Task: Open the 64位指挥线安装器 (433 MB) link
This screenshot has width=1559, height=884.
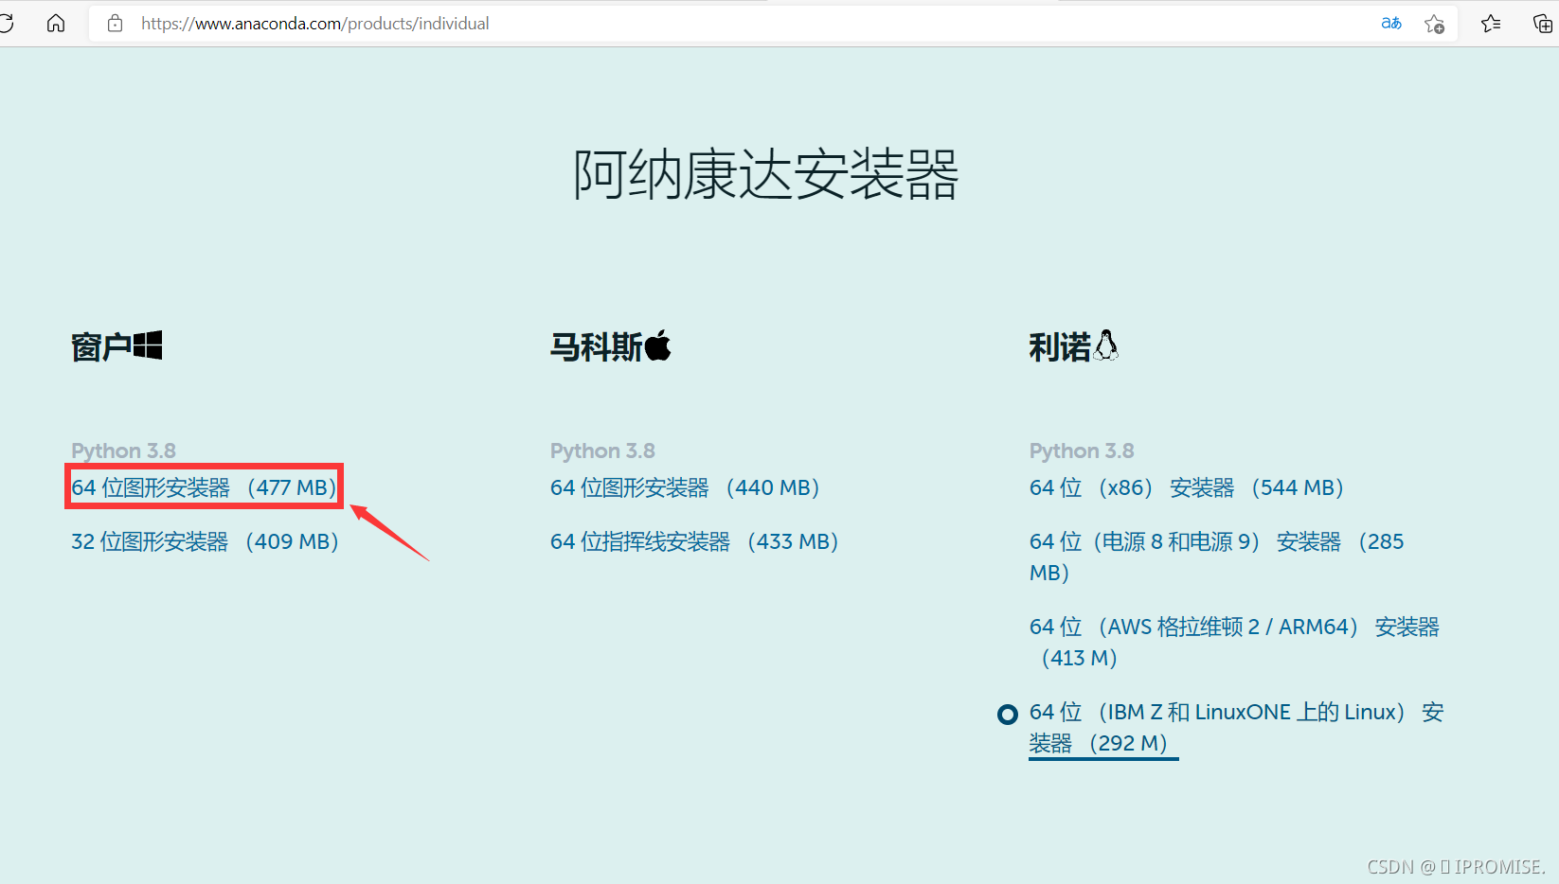Action: tap(693, 540)
